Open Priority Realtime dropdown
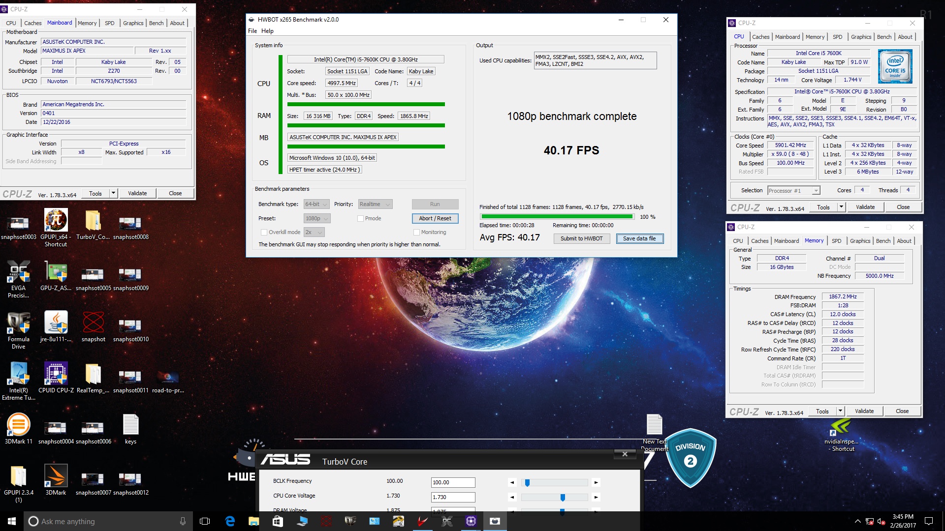The height and width of the screenshot is (531, 945). click(x=375, y=204)
